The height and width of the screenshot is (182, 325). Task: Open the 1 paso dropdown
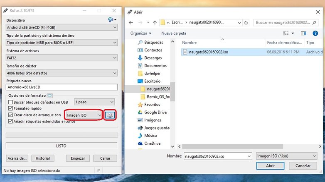(x=94, y=102)
